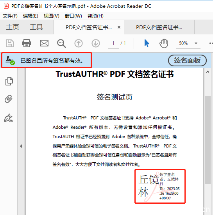
Task: Open zoom level dropdown arrow
Action: click(196, 43)
